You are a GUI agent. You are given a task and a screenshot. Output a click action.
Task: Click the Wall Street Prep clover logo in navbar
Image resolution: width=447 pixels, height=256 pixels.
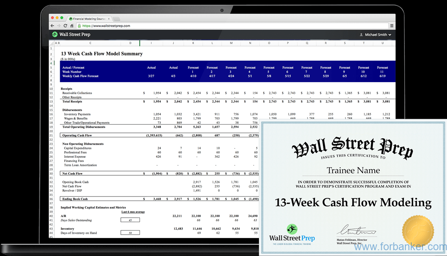coord(55,34)
